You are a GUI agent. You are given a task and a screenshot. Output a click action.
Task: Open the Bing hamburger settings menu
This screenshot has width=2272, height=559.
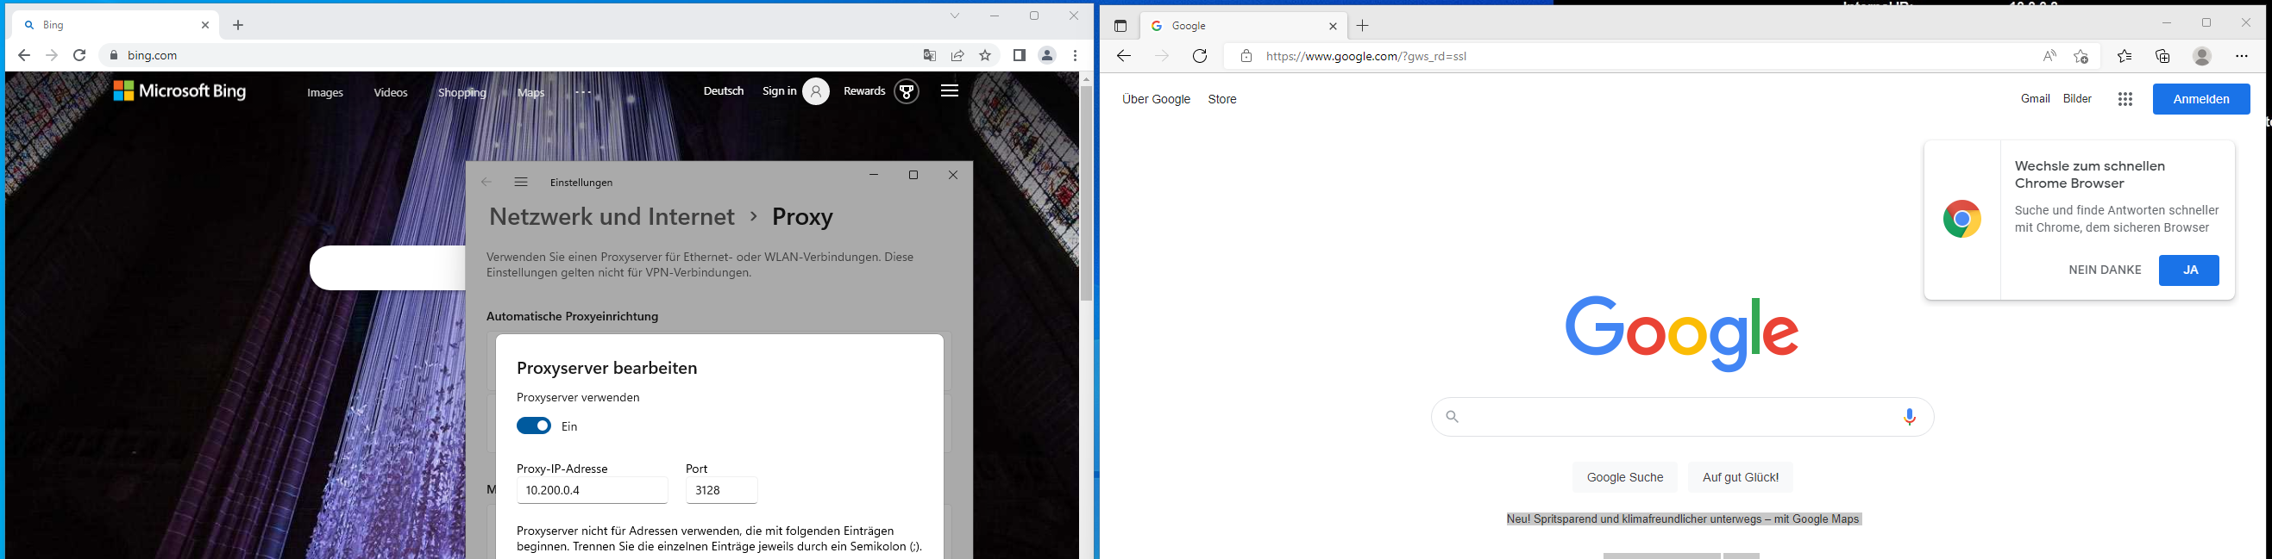point(949,90)
